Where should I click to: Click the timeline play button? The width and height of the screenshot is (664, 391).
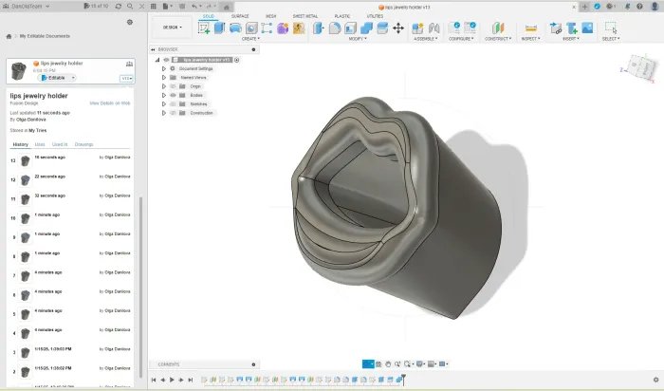[x=172, y=380]
